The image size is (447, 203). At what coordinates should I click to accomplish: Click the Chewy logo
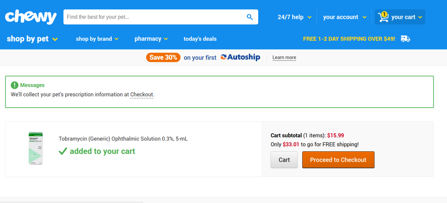31,17
